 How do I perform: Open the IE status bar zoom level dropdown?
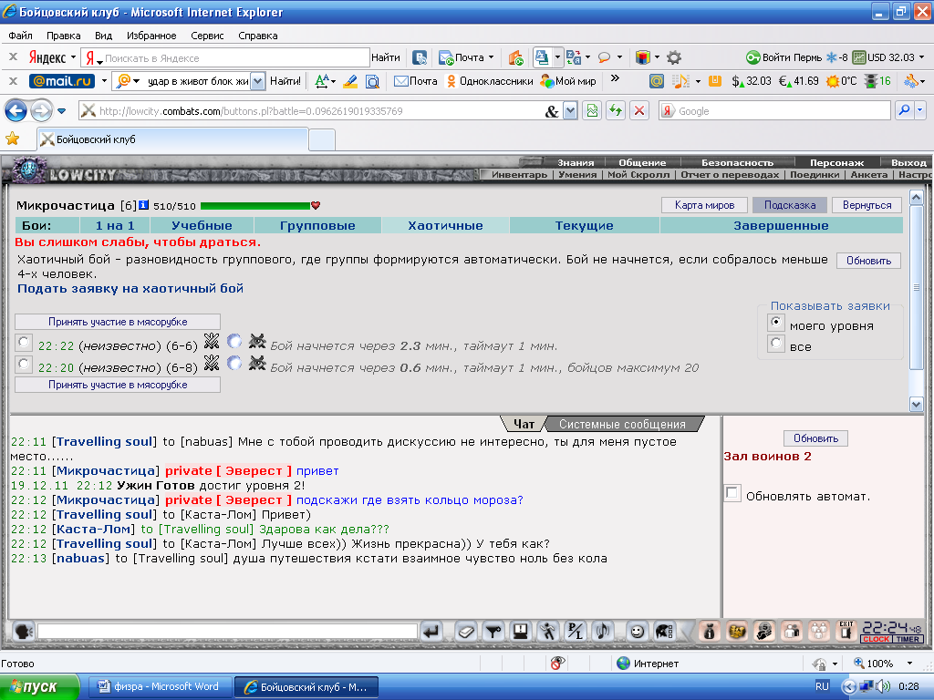pos(909,664)
